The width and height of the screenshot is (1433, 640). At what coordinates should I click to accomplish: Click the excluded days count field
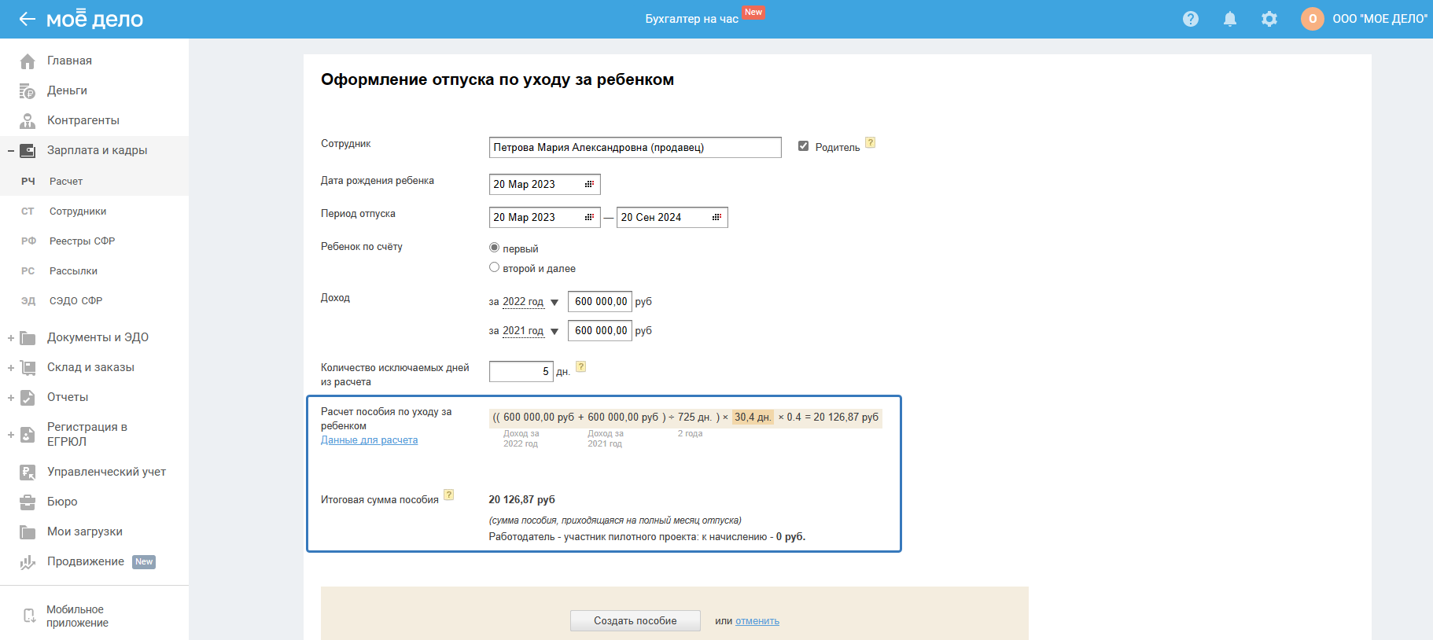pyautogui.click(x=521, y=371)
